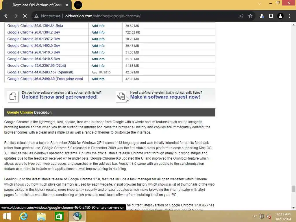Viewport: 296px width, 222px height.
Task: Toggle the side panel icon
Action: tap(271, 16)
